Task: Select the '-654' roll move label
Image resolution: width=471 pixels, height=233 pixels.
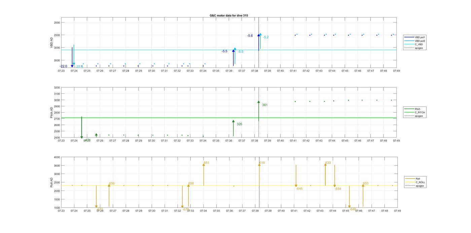Action: click(338, 189)
